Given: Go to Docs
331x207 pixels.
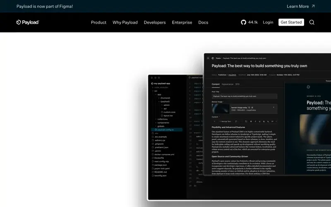Looking at the screenshot, I should (x=203, y=22).
